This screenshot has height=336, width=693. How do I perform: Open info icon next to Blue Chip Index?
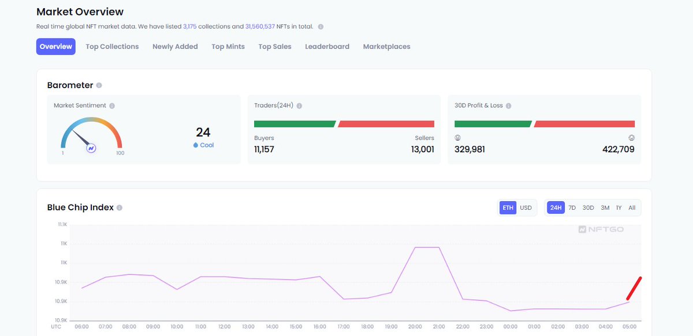click(120, 207)
